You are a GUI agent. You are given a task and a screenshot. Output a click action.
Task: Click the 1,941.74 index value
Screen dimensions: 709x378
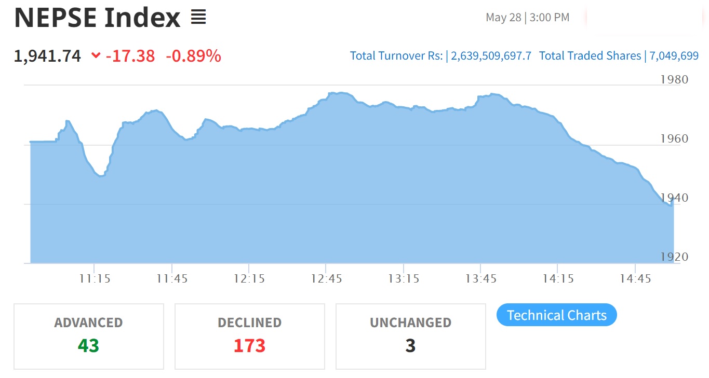click(47, 55)
